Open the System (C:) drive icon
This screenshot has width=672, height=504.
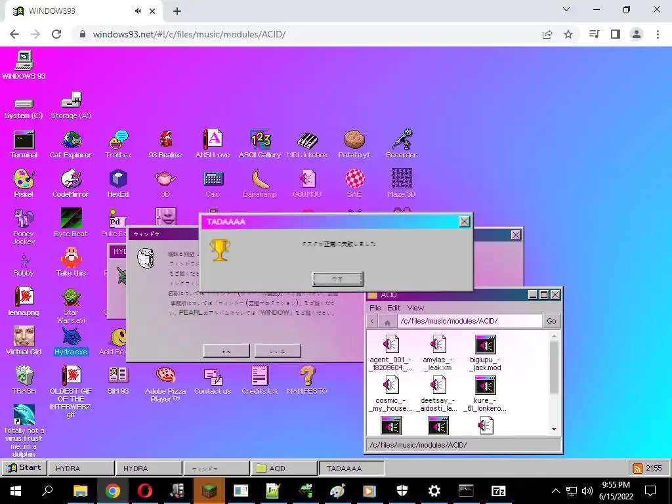[x=24, y=103]
